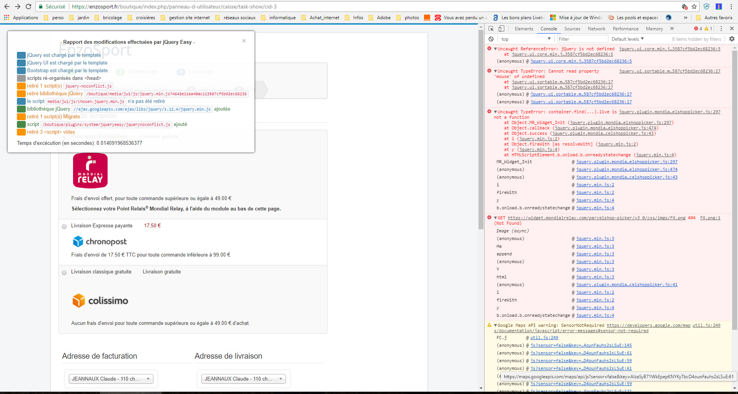This screenshot has height=394, width=738.
Task: Open the util.js:249 source link
Action: (706, 325)
